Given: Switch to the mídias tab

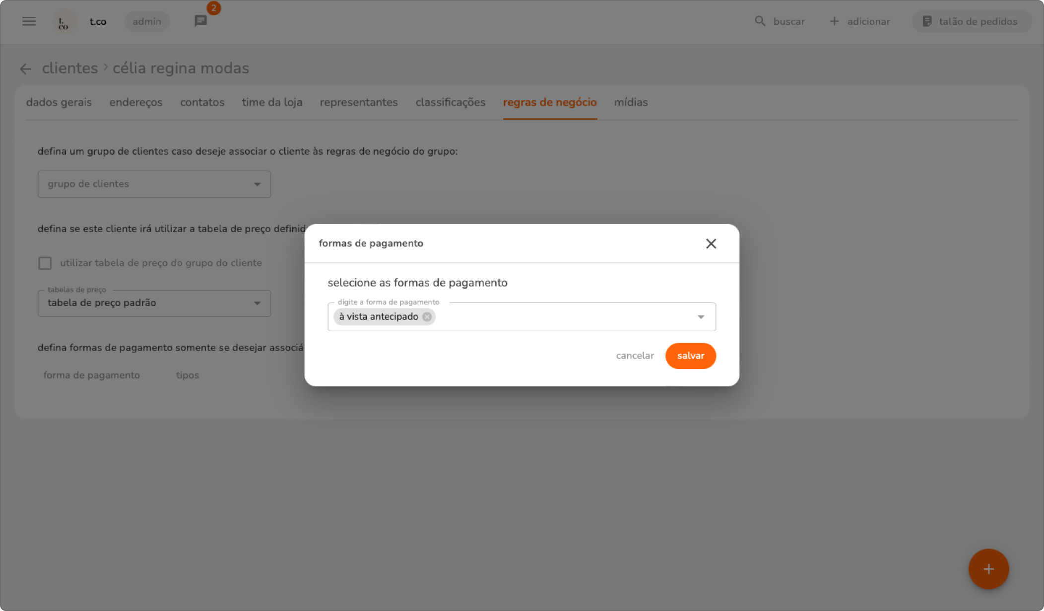Looking at the screenshot, I should coord(631,102).
